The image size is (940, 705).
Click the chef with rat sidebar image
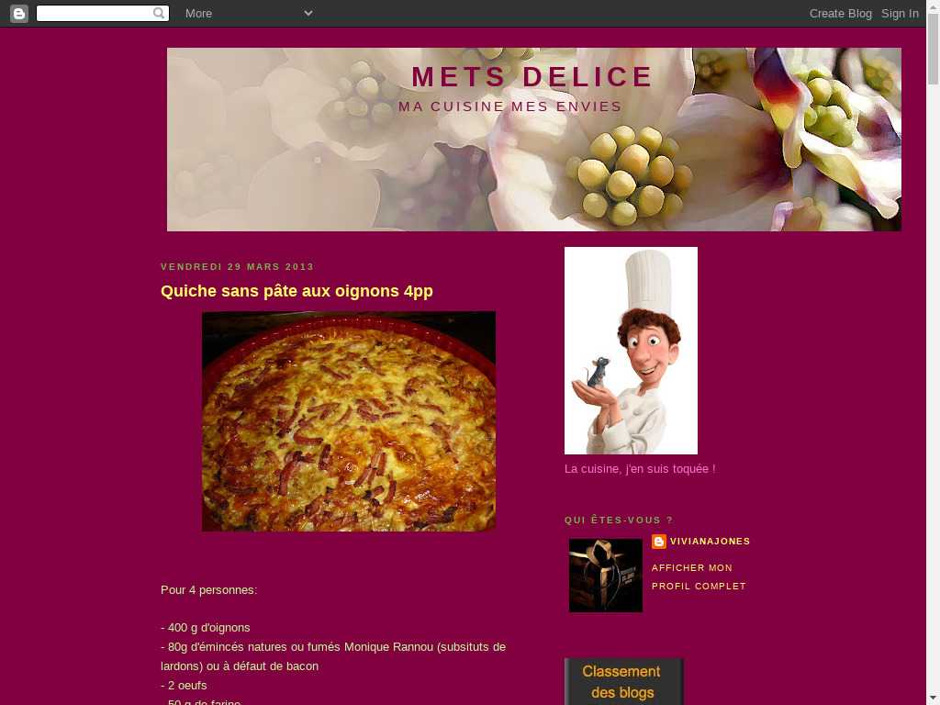(631, 351)
